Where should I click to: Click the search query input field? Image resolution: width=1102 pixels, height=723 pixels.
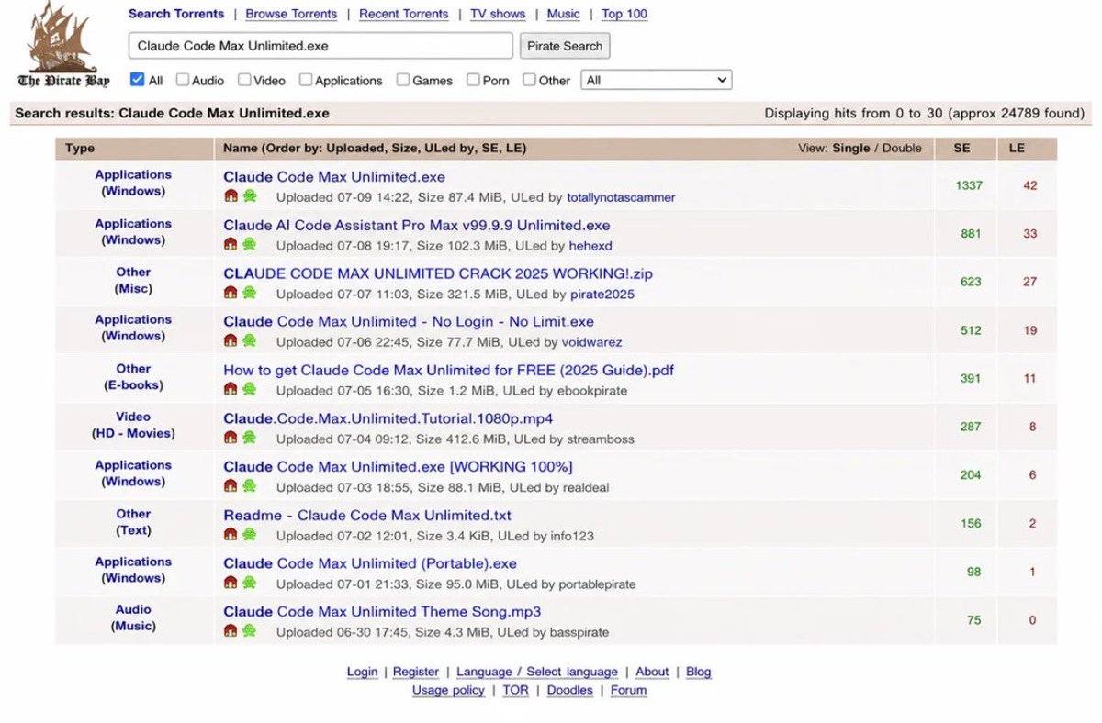click(x=320, y=46)
